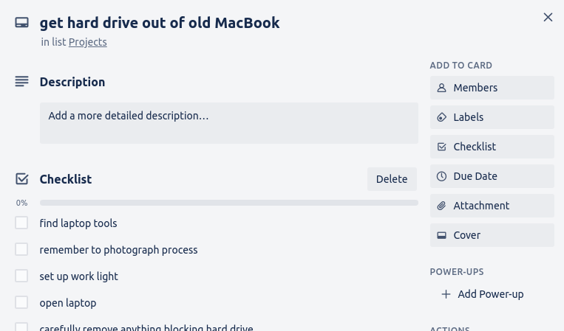The height and width of the screenshot is (331, 564).
Task: Click the card title icon beside the heading
Action: tap(21, 23)
